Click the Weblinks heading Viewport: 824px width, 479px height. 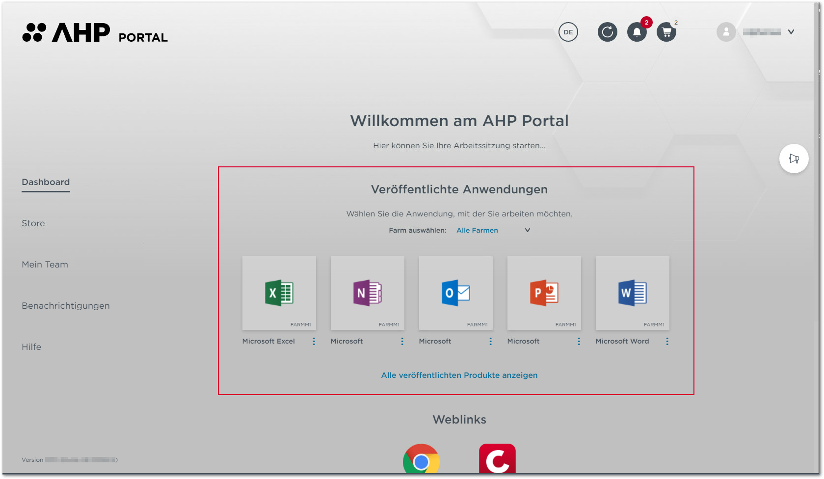[459, 420]
